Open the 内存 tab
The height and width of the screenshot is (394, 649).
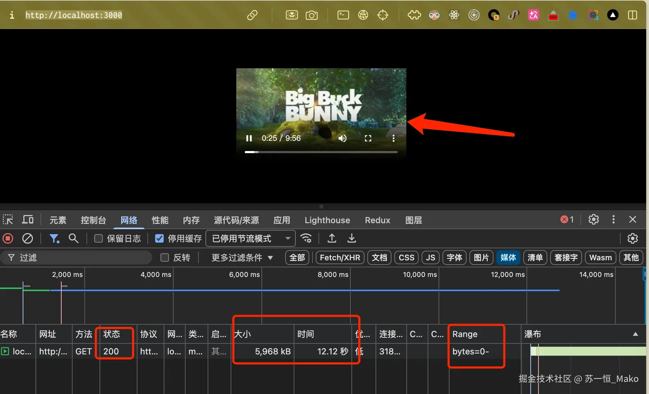tap(191, 220)
